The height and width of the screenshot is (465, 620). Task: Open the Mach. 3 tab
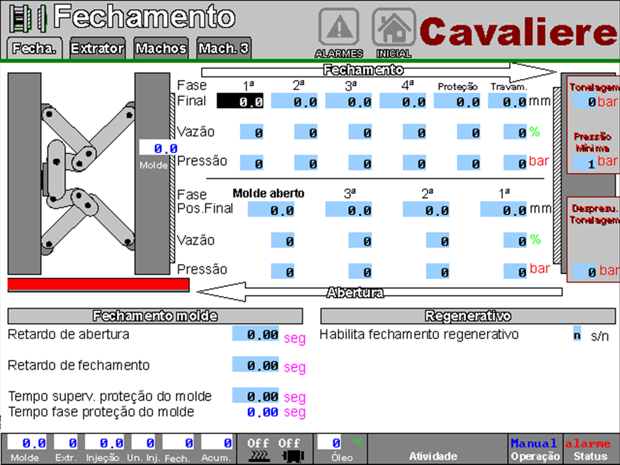[x=224, y=49]
